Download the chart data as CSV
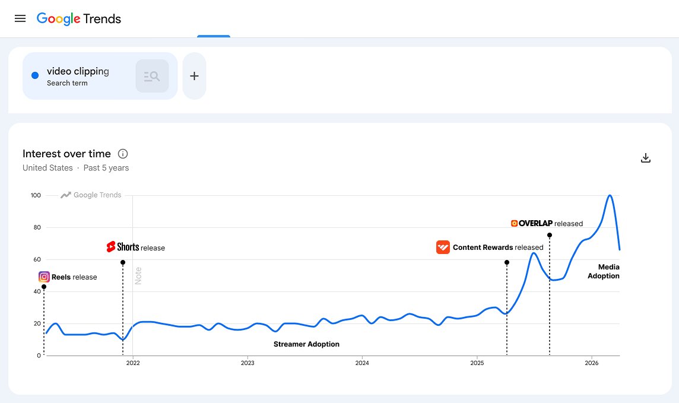This screenshot has width=679, height=403. 646,158
